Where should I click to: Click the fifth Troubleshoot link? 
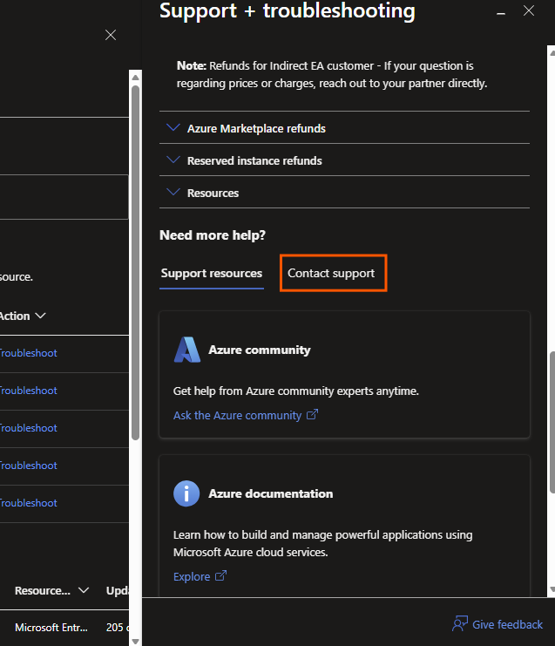pyautogui.click(x=28, y=503)
